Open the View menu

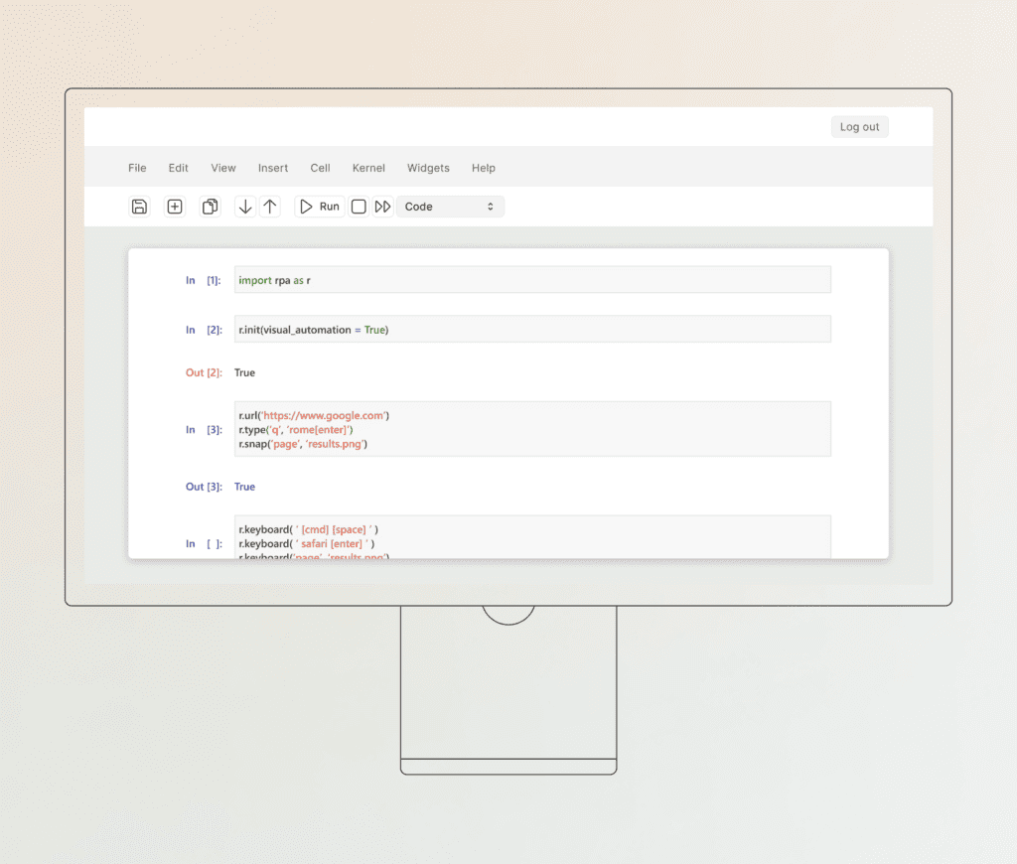tap(223, 168)
